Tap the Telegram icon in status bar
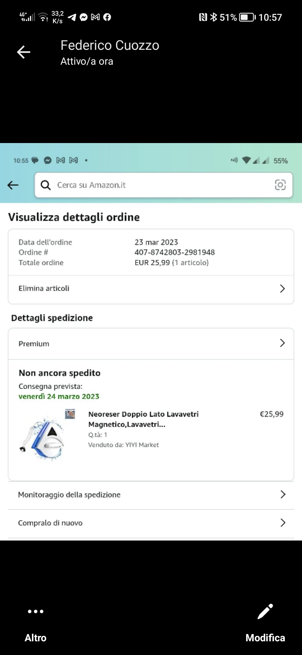This screenshot has width=302, height=655. coord(72,17)
